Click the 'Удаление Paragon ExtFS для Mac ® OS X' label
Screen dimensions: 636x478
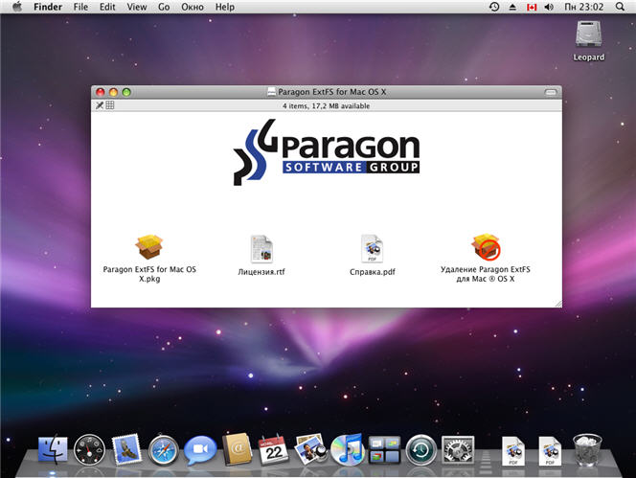pyautogui.click(x=485, y=274)
